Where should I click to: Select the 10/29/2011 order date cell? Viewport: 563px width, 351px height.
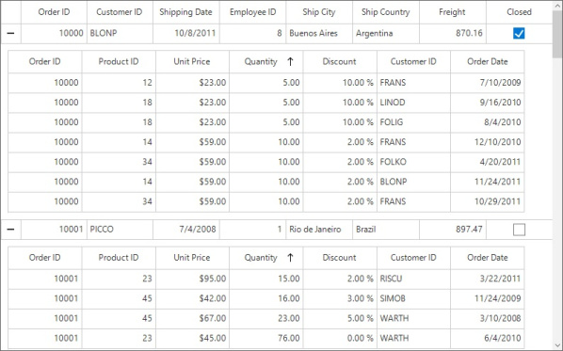tap(488, 201)
